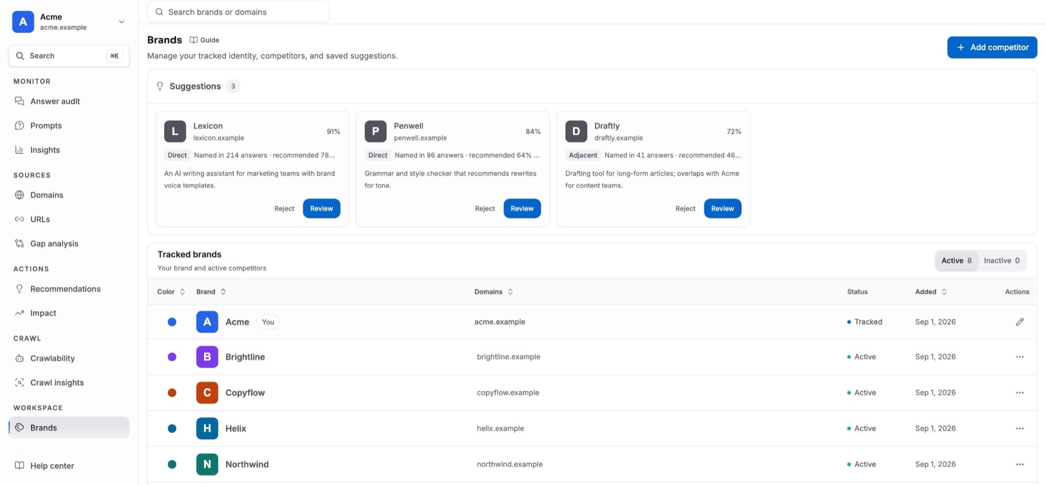
Task: Switch to the Active brands tab
Action: tap(957, 261)
